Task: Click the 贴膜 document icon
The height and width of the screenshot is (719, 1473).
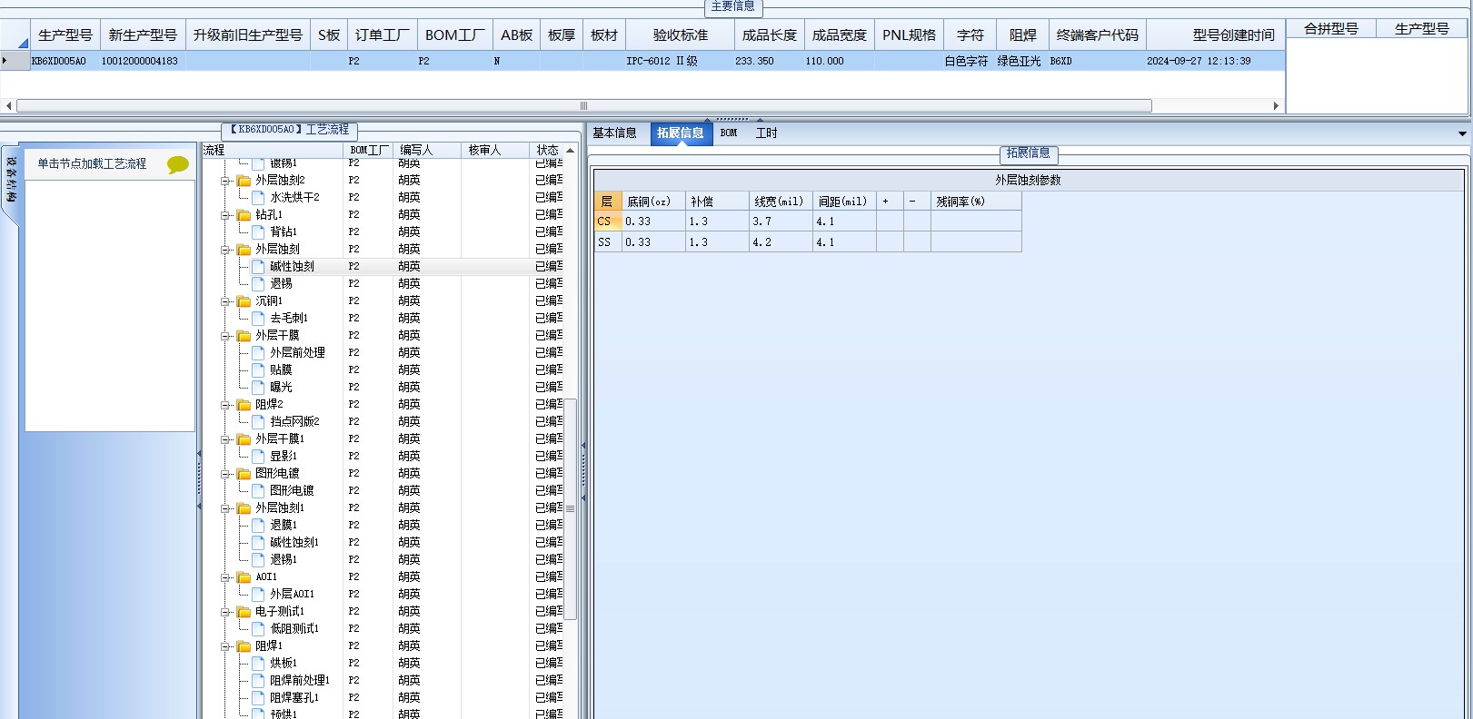Action: click(x=258, y=369)
